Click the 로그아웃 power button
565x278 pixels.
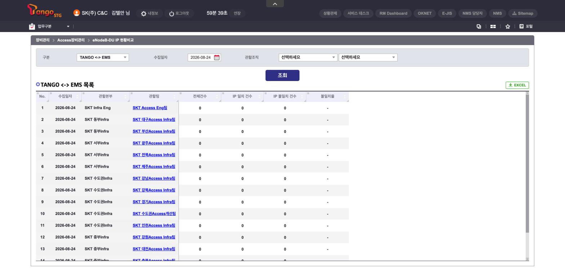(179, 13)
